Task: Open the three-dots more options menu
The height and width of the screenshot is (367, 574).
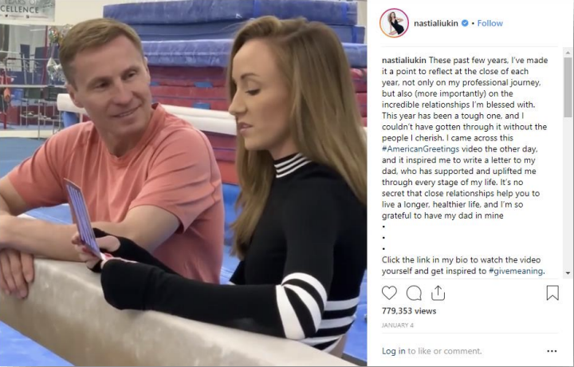Action: pyautogui.click(x=552, y=351)
